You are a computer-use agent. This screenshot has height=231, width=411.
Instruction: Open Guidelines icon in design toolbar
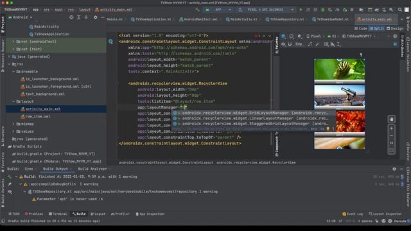[x=339, y=44]
